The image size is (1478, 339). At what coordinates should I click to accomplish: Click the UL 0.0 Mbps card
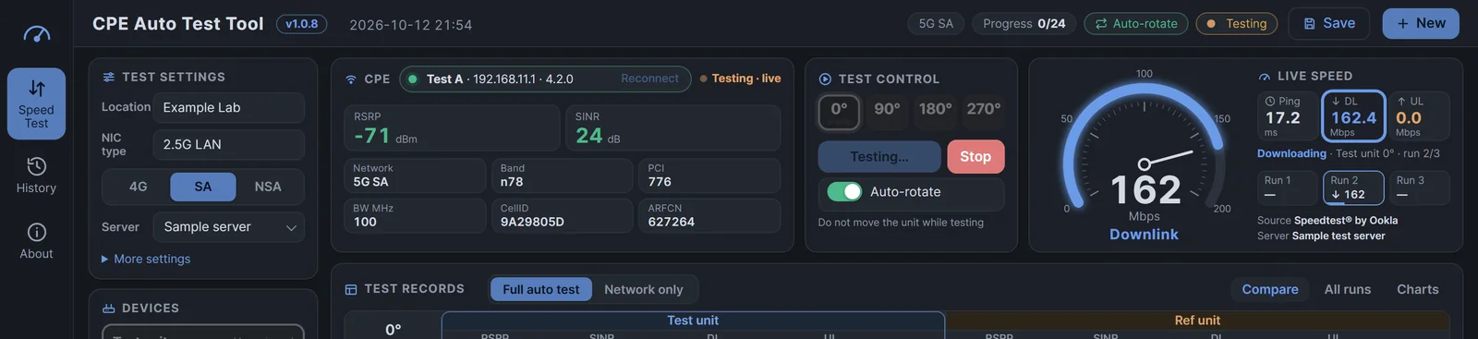1419,115
